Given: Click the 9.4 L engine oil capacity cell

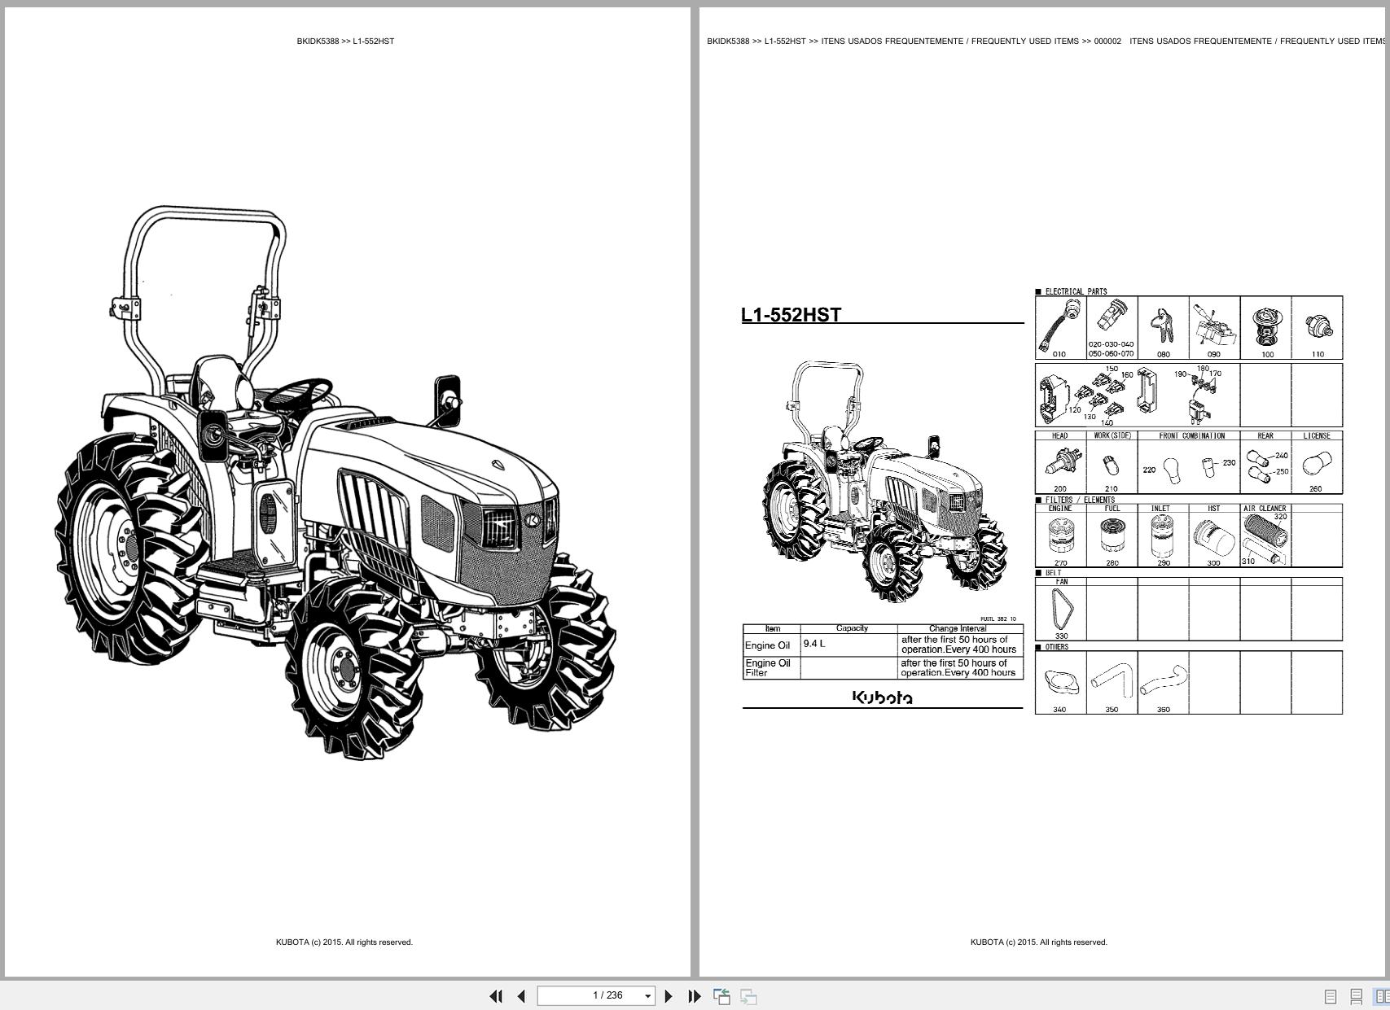Looking at the screenshot, I should pyautogui.click(x=849, y=645).
